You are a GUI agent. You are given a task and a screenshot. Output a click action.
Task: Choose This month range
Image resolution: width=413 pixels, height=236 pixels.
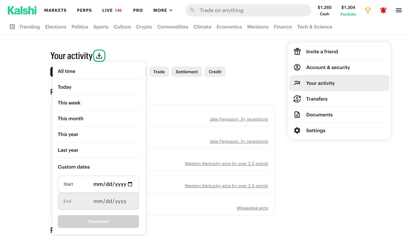99,119
